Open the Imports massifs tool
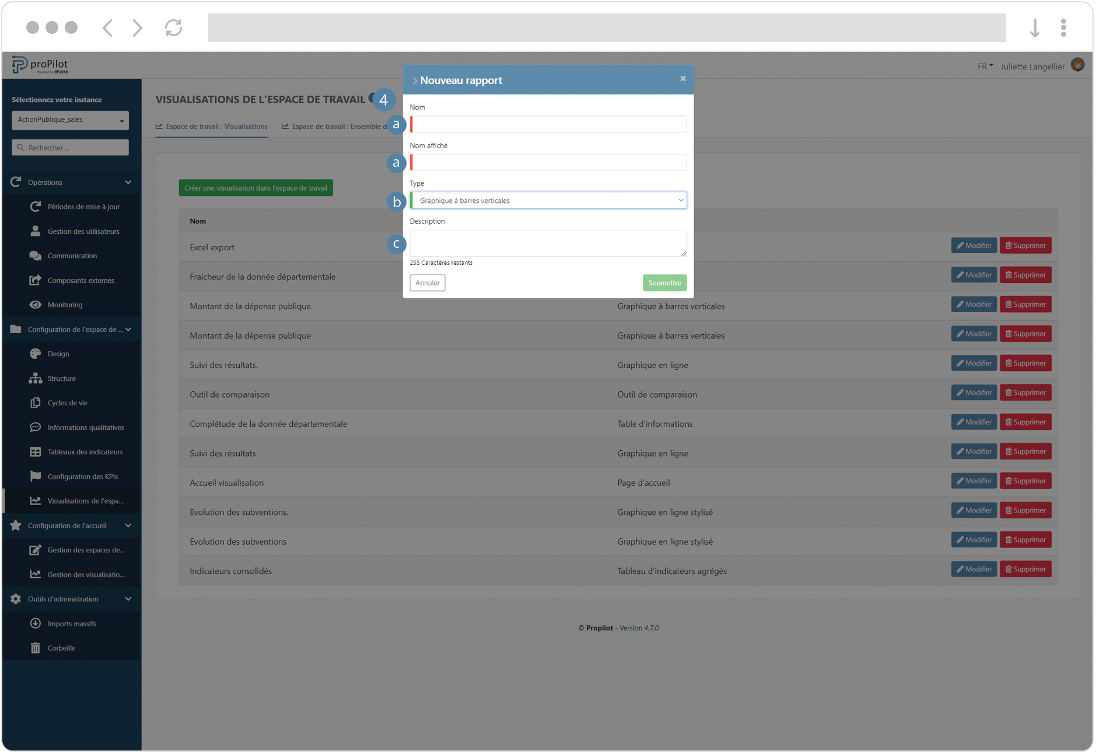Image resolution: width=1096 pixels, height=754 pixels. coord(72,623)
